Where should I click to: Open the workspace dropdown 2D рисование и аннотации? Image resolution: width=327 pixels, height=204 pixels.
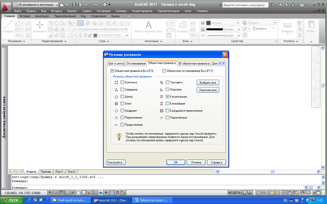coord(36,5)
